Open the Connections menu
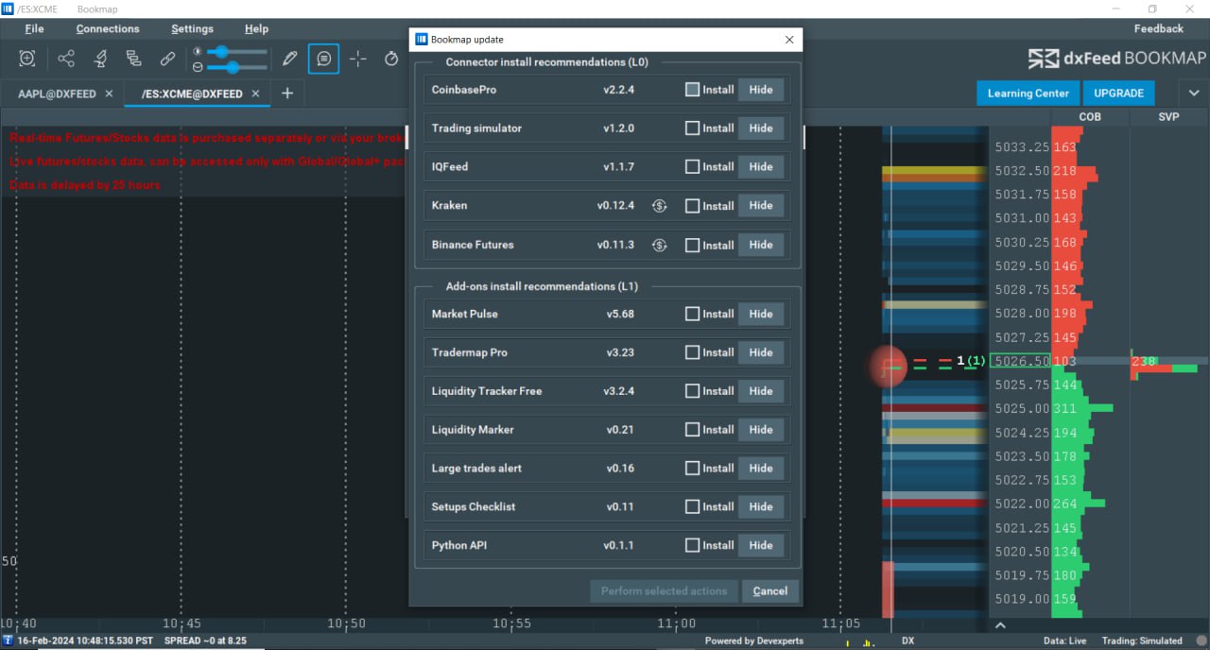Viewport: 1210px width, 650px height. (108, 29)
